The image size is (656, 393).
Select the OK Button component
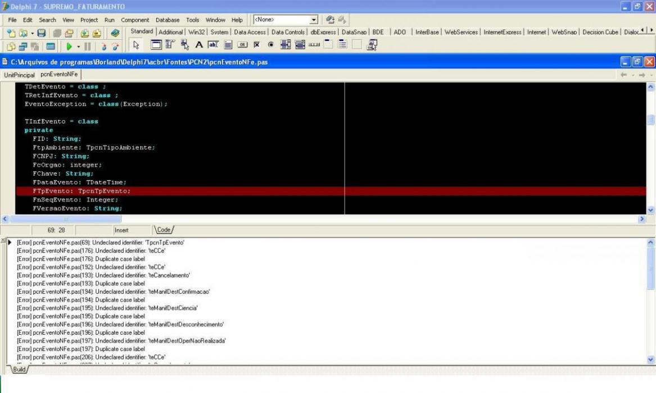(x=242, y=45)
